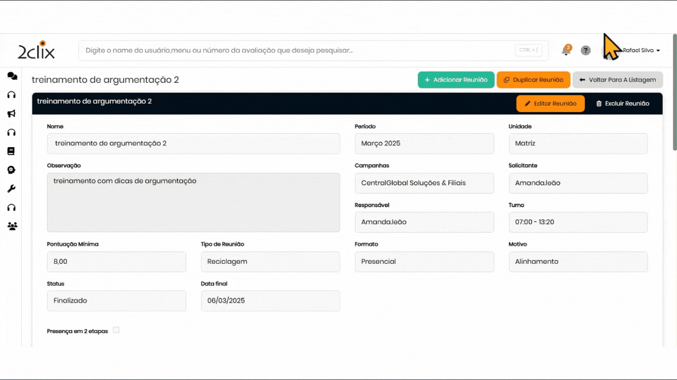Focus the top search input field
Viewport: 677px width, 380px height.
297,50
